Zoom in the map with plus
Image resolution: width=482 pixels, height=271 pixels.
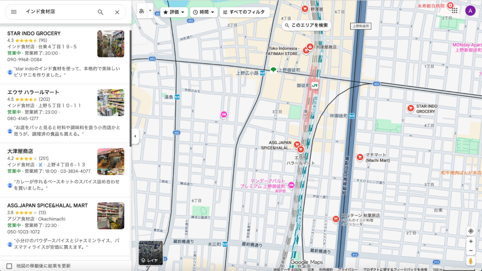point(470,241)
